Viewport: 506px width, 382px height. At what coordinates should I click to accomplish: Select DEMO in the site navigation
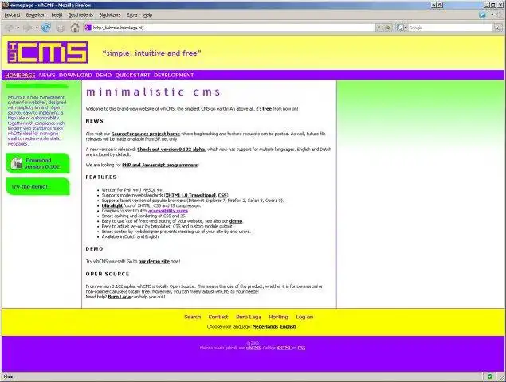click(104, 75)
